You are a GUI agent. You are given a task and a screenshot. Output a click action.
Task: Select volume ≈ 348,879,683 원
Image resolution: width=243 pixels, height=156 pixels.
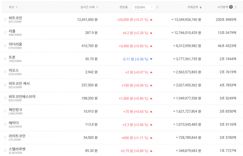click(x=189, y=151)
